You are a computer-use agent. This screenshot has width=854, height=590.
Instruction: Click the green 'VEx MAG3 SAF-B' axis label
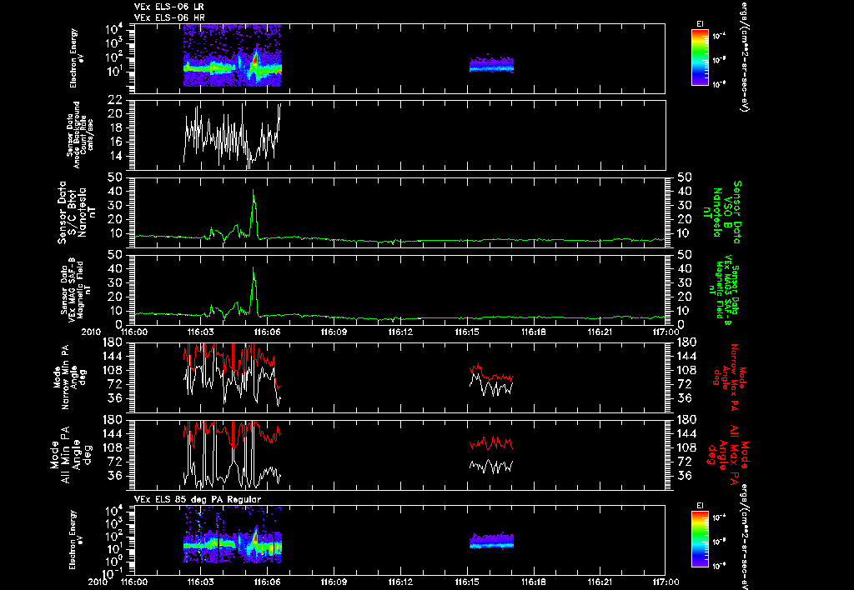(725, 291)
